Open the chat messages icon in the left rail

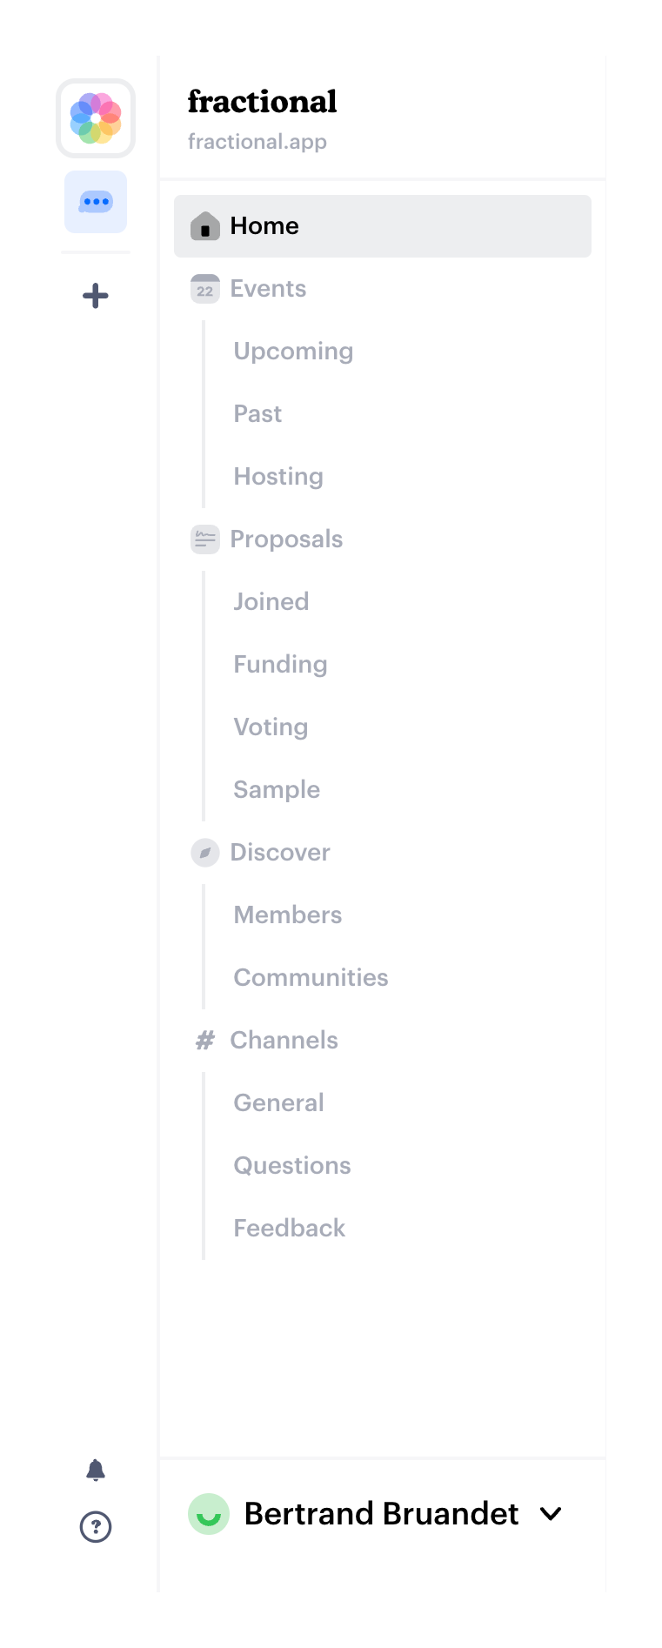click(x=95, y=201)
